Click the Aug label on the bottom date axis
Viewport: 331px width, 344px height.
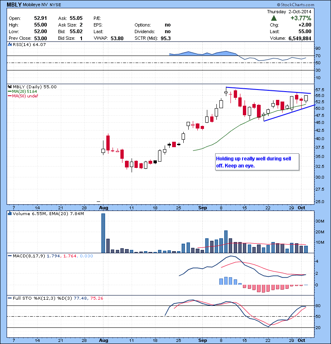pos(103,341)
